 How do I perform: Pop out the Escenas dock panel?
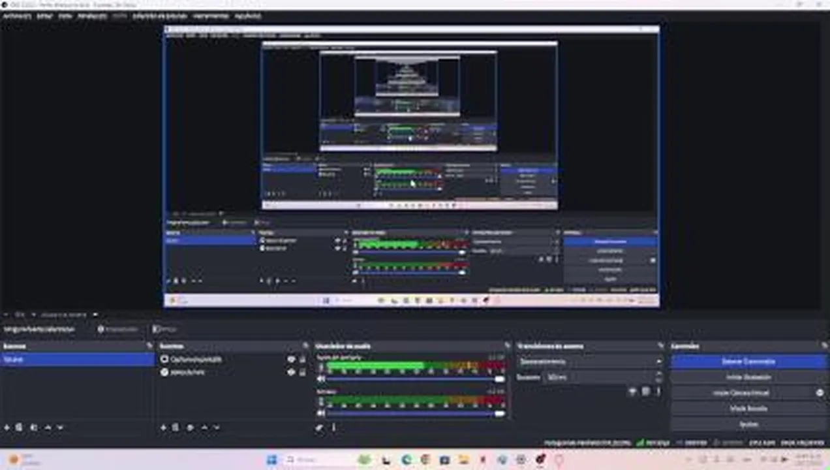(149, 346)
